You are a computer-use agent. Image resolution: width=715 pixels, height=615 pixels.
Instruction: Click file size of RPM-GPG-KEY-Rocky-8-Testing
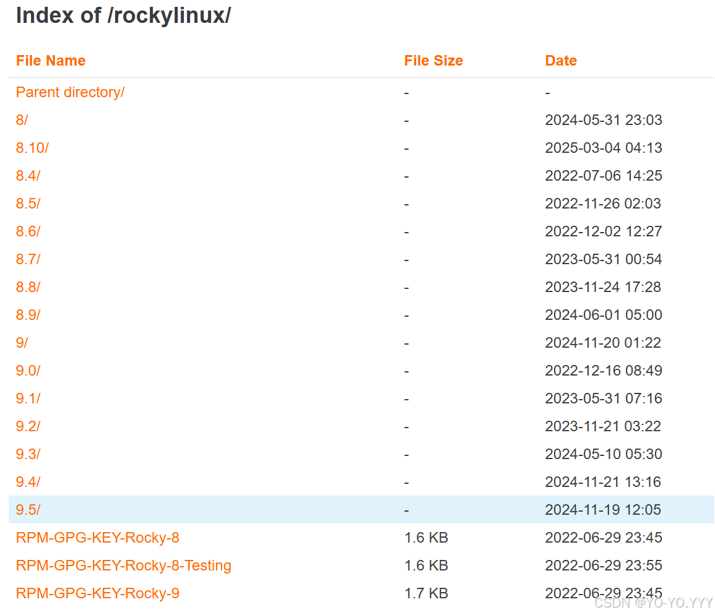pos(427,566)
